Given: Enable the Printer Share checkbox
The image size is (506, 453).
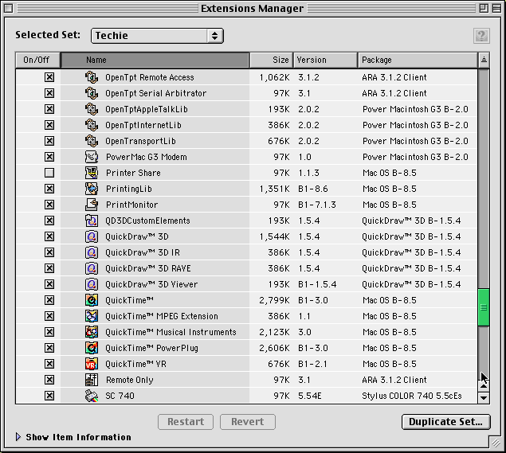Looking at the screenshot, I should pos(49,173).
